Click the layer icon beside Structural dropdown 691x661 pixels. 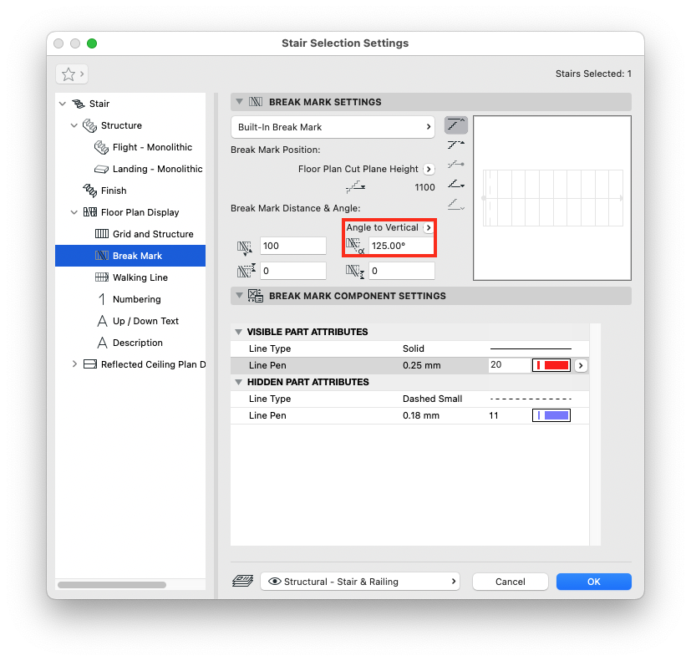click(x=243, y=581)
